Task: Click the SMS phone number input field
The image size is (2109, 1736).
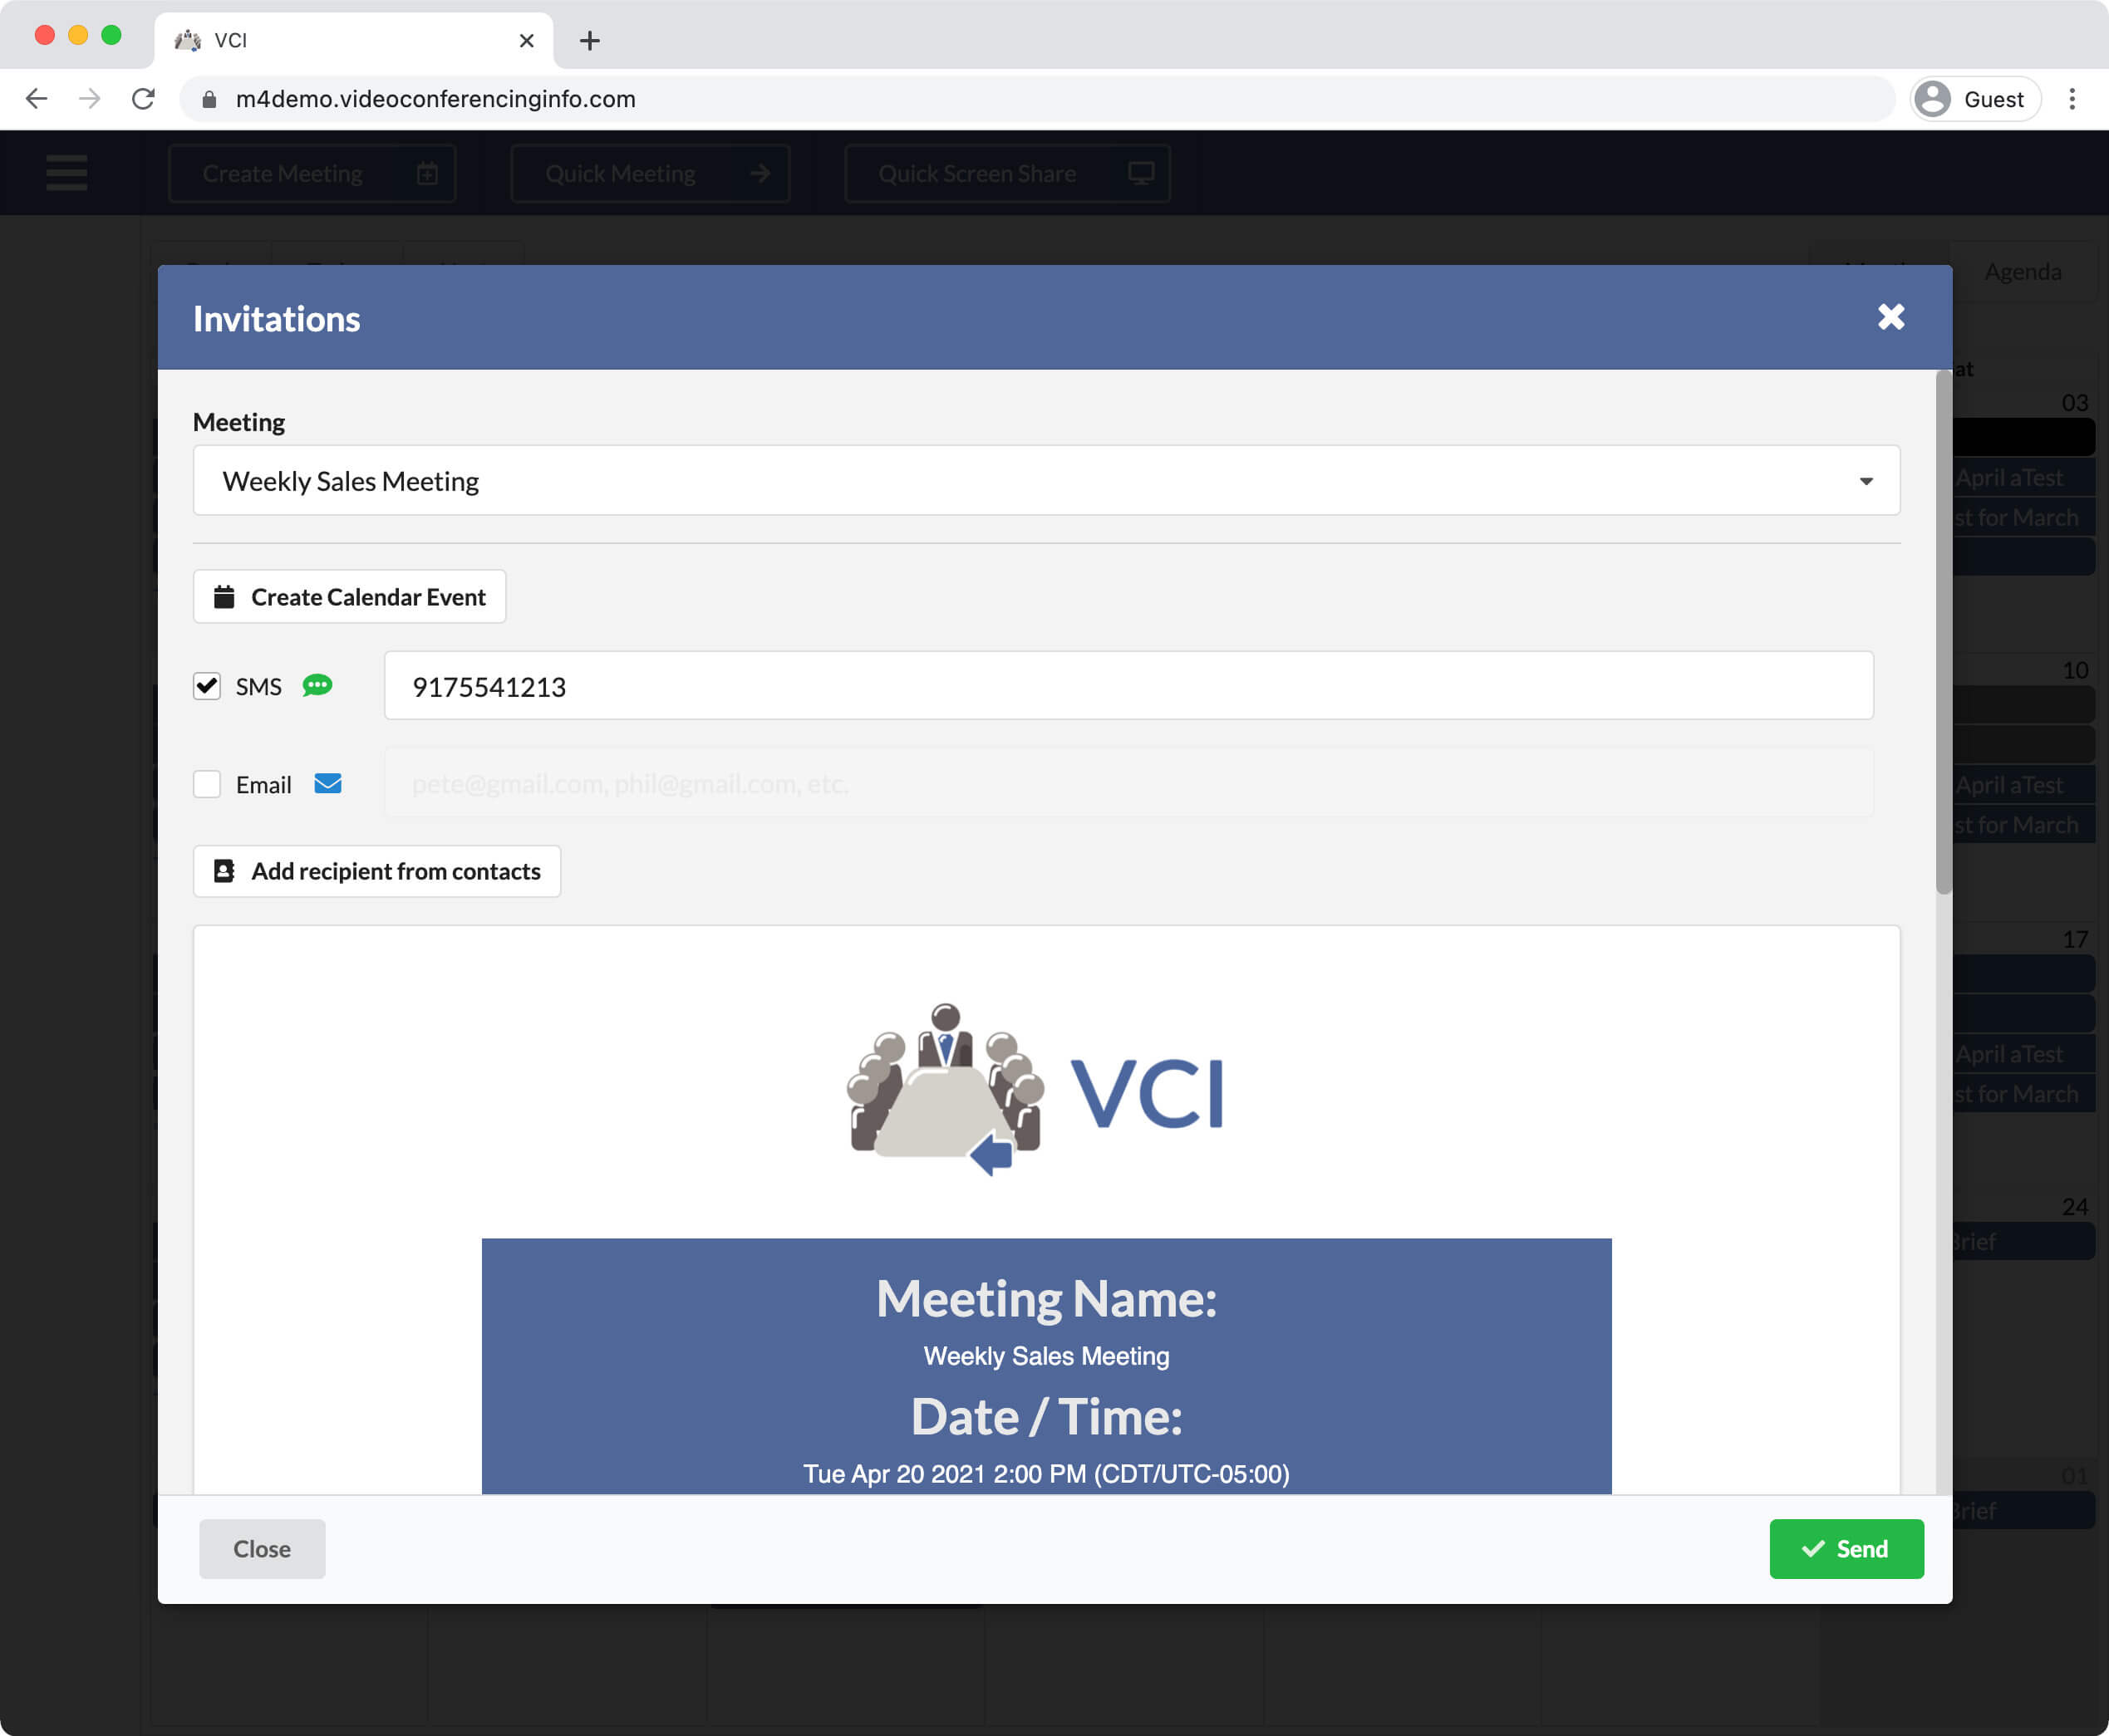Action: pos(1128,686)
